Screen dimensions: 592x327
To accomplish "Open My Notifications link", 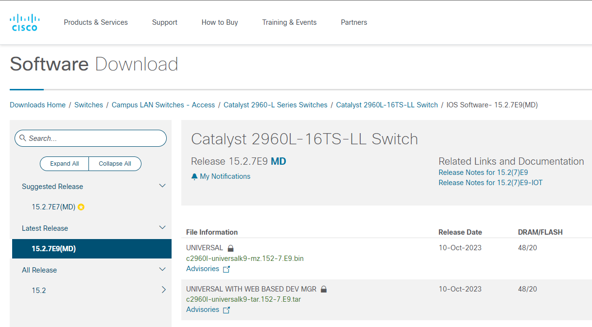I will click(225, 176).
